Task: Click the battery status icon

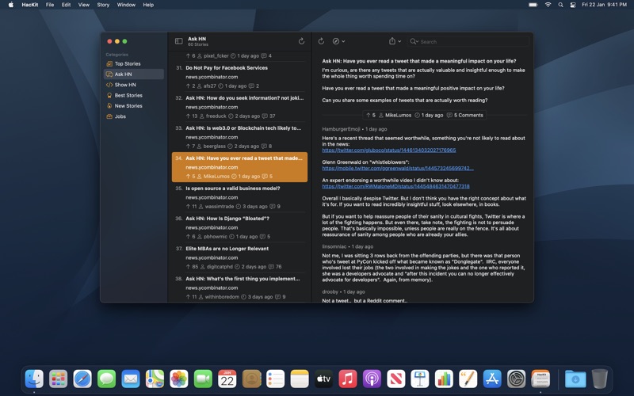Action: 533,5
